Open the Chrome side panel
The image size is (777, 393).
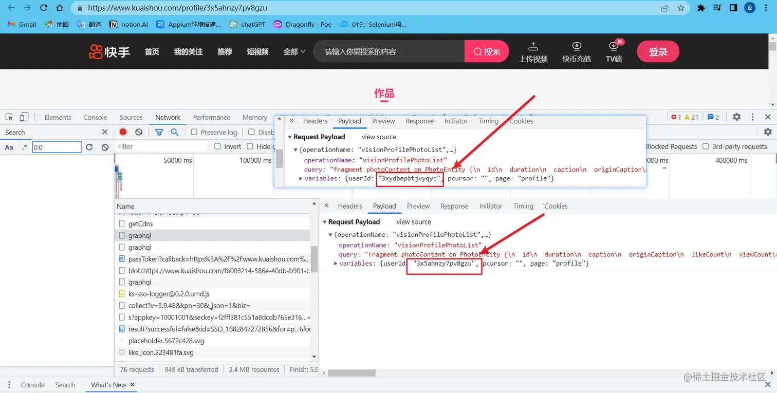(733, 8)
